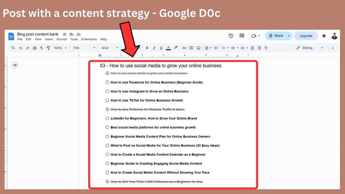Image resolution: width=345 pixels, height=194 pixels.
Task: Open the Insert menu
Action: [x=49, y=39]
